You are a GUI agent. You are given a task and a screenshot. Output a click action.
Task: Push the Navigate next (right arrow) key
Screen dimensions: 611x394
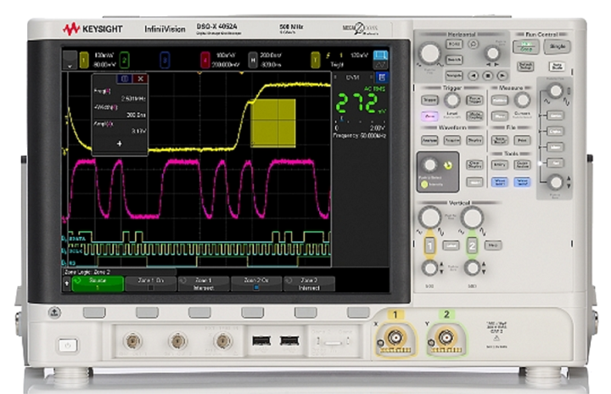coord(502,76)
